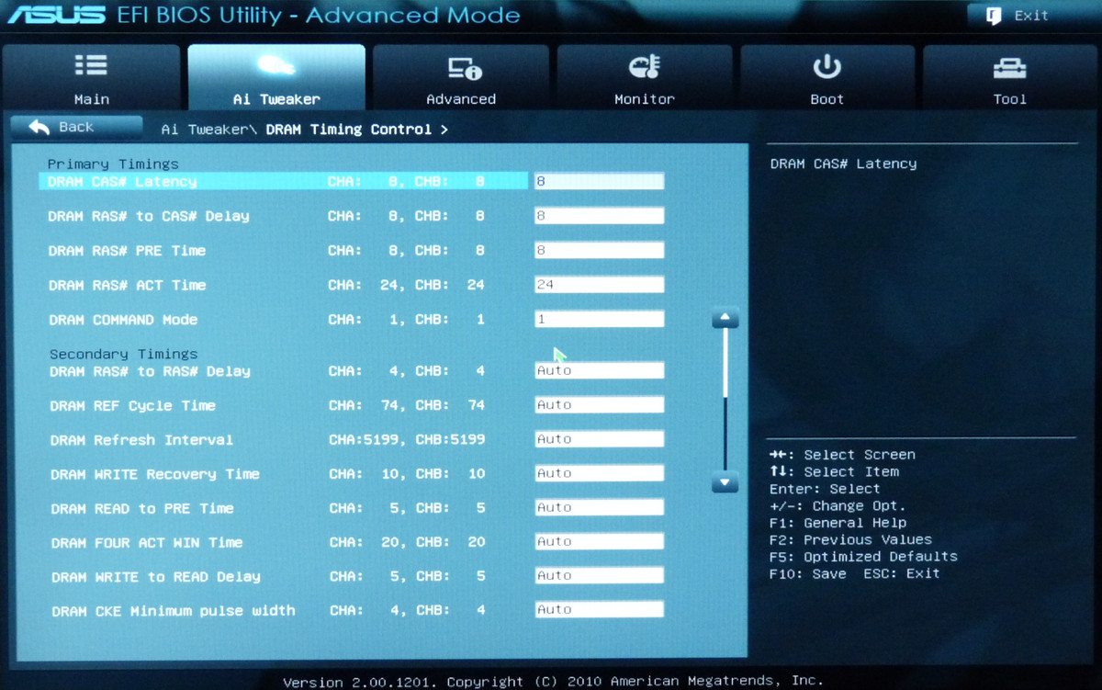
Task: Select DRAM CKE Minimum pulse width label
Action: point(174,610)
